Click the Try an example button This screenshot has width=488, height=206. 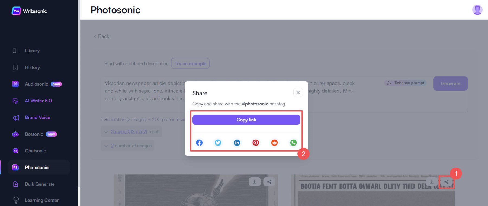[x=190, y=63]
